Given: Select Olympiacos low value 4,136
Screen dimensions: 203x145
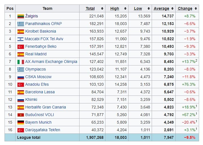Looking at the screenshot, I should 145,69.
